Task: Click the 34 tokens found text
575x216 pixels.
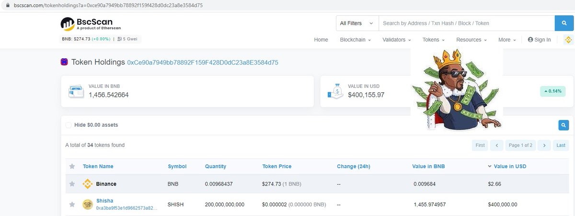Action: tap(95, 145)
